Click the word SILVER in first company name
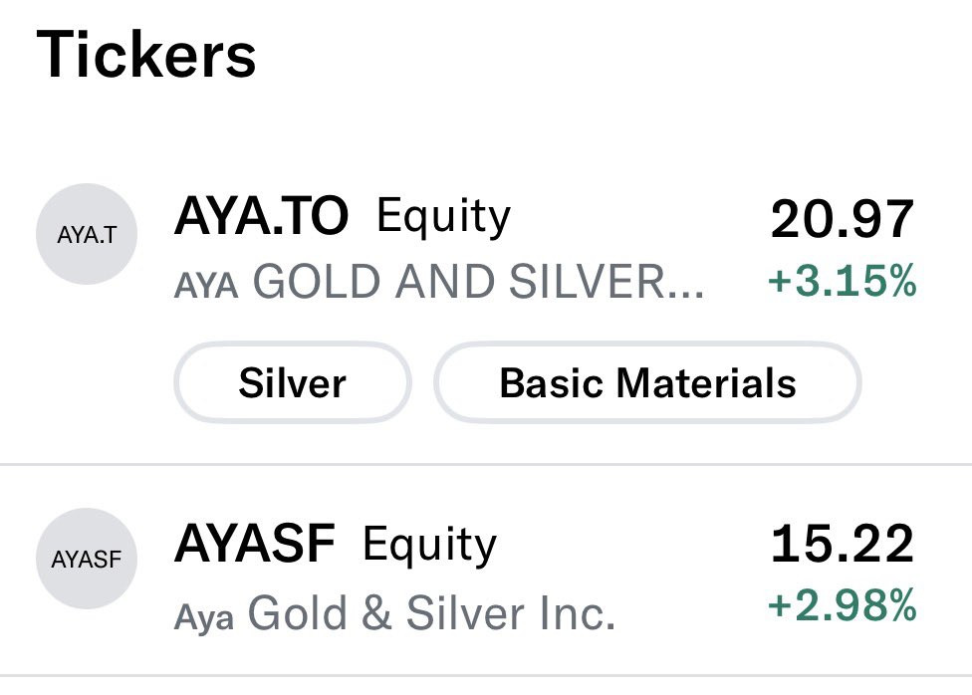This screenshot has width=972, height=695. pos(584,282)
